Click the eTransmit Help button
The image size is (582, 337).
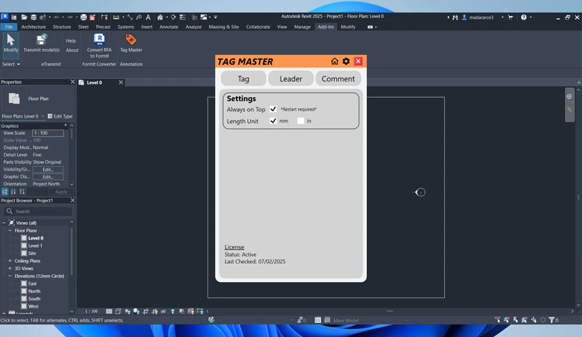[71, 41]
